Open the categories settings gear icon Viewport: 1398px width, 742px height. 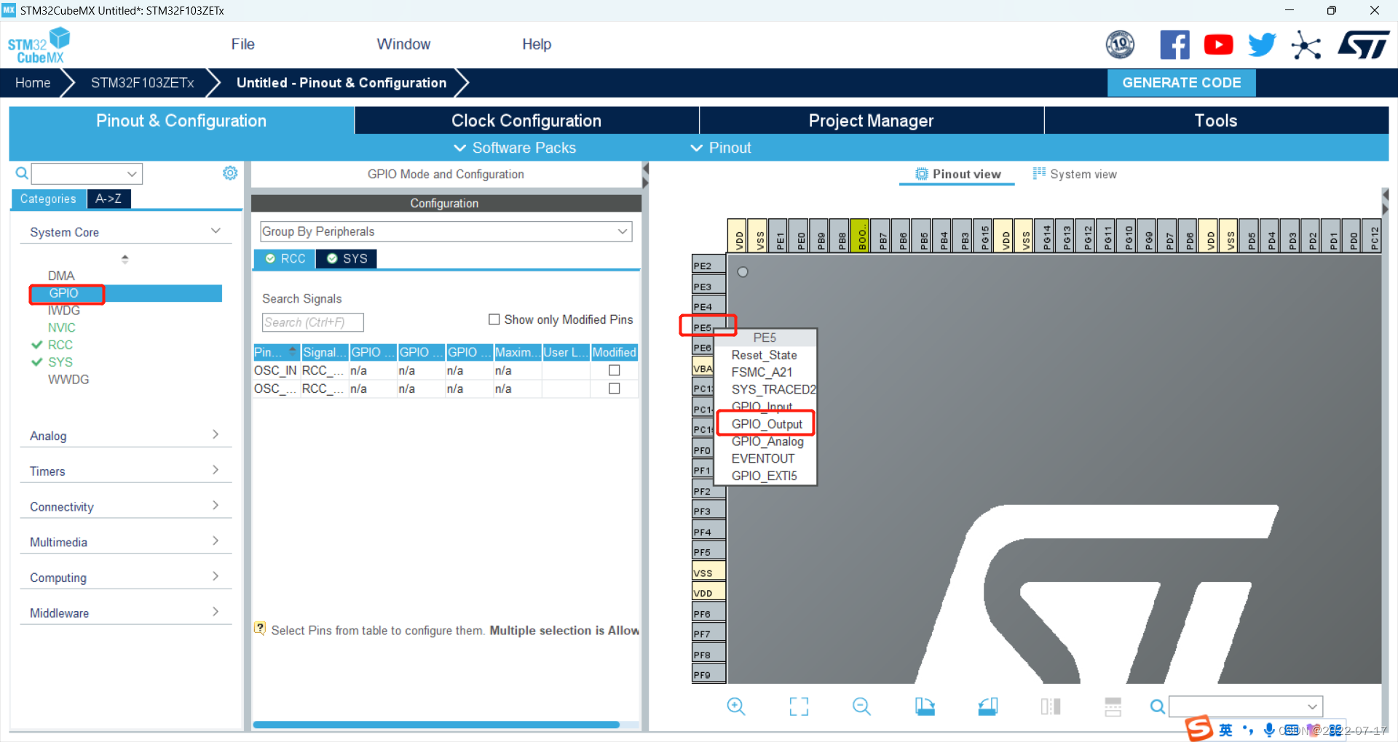[x=230, y=173]
